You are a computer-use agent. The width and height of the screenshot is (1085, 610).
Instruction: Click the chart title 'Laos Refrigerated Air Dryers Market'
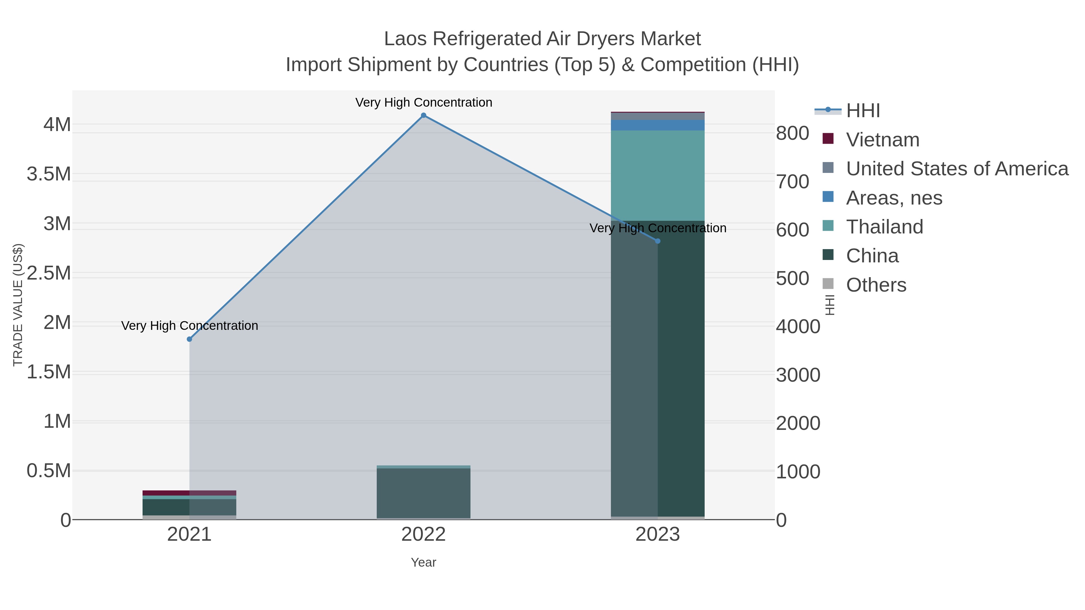click(542, 39)
